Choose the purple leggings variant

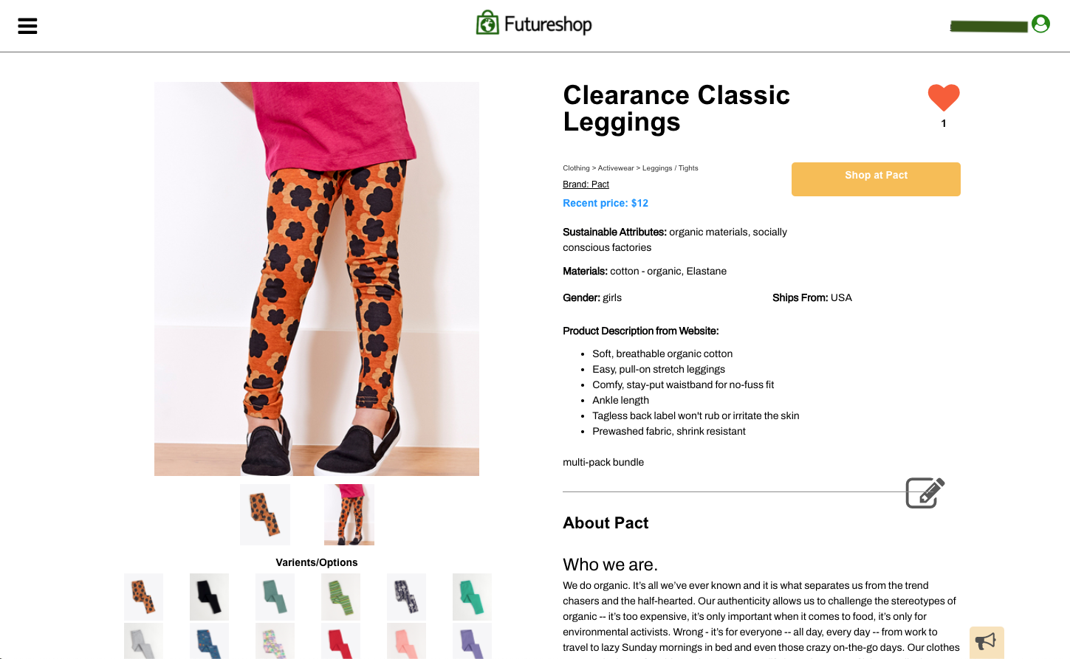click(x=472, y=641)
